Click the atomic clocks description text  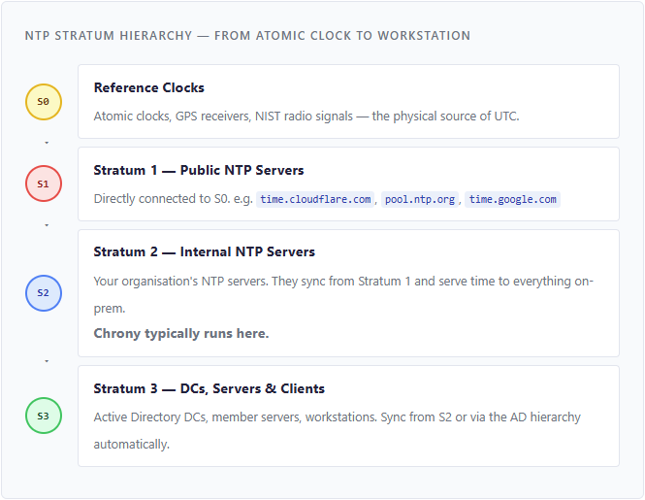tap(306, 117)
